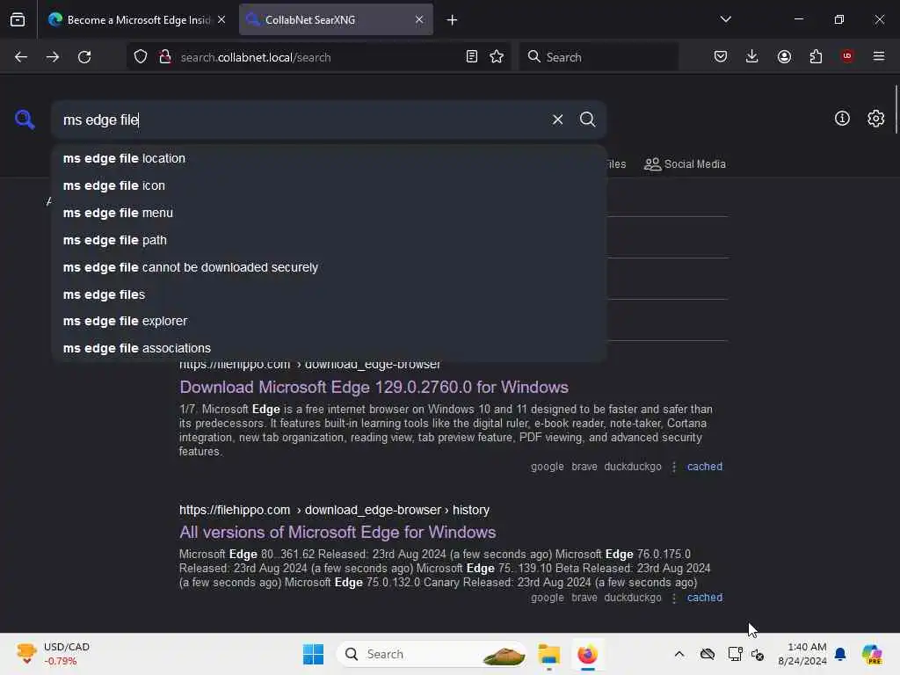Toggle reader view icon in address bar
The image size is (900, 675).
[472, 56]
